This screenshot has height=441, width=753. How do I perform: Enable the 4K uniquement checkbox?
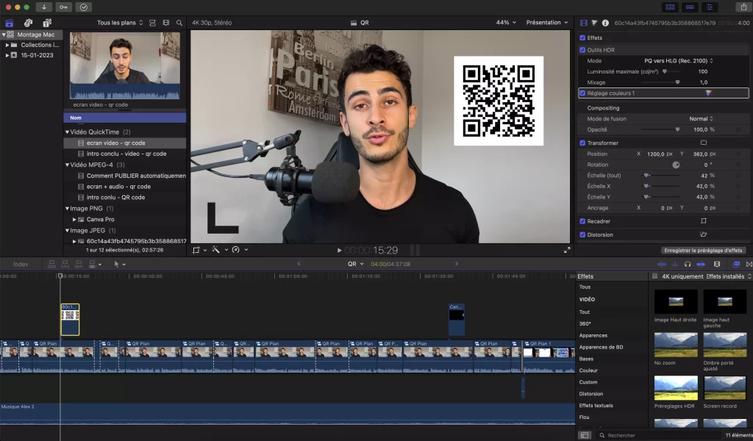654,276
